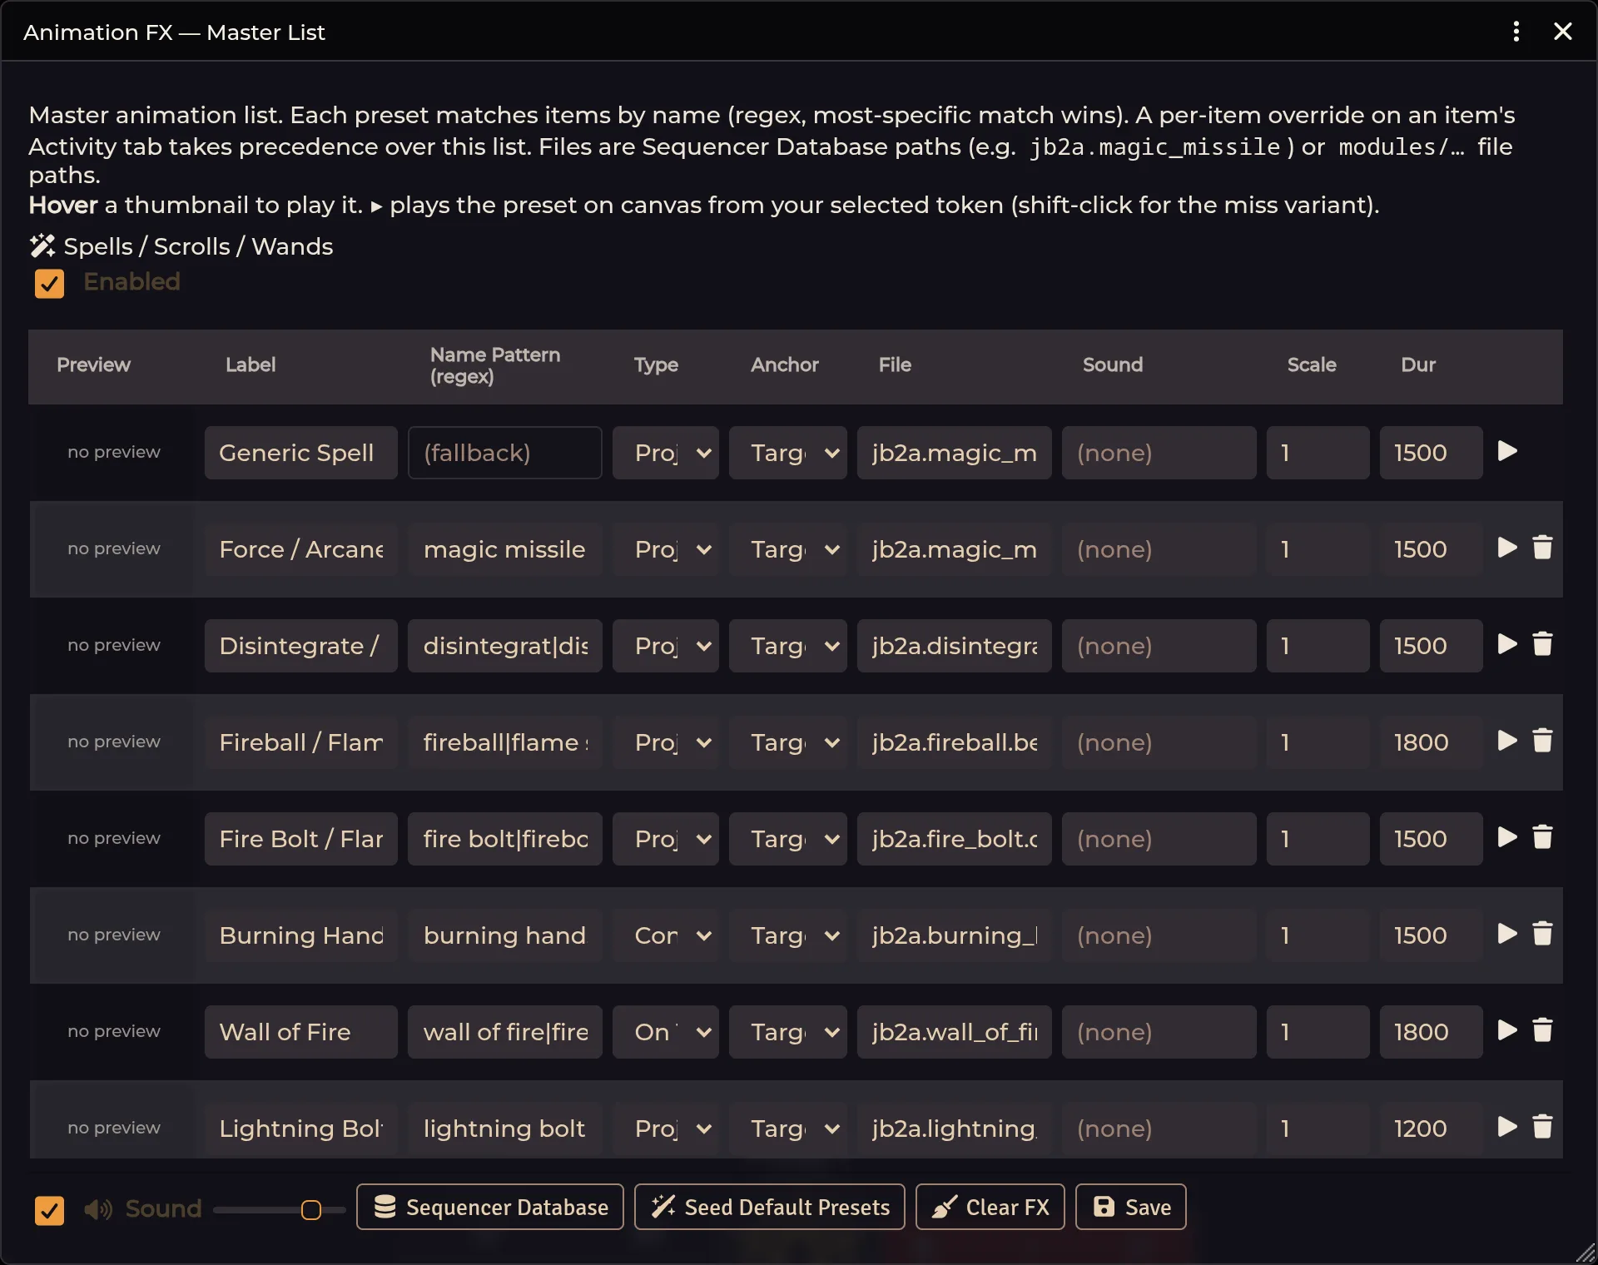Click the Name Pattern (regex) column header
This screenshot has height=1265, width=1598.
point(495,365)
